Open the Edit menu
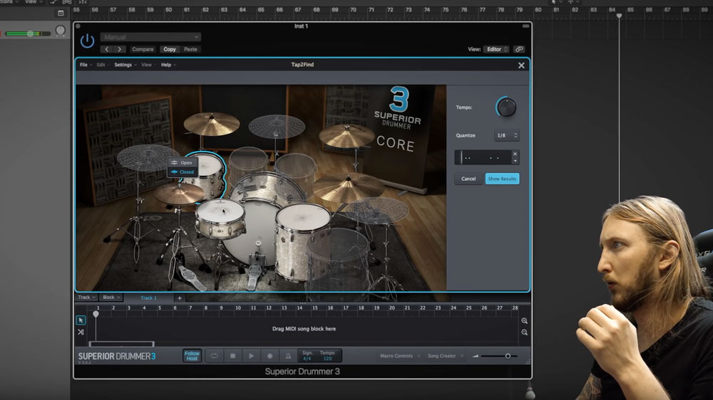This screenshot has width=713, height=400. pyautogui.click(x=102, y=65)
